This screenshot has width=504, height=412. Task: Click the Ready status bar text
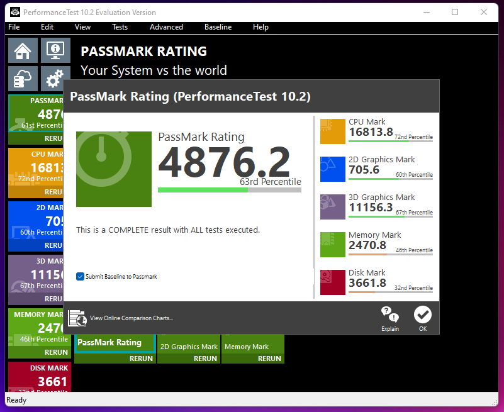click(x=16, y=400)
